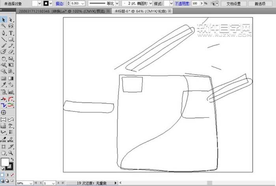The width and height of the screenshot is (276, 186).
Task: Open the zoom level 64% dropdown
Action: (x=30, y=183)
